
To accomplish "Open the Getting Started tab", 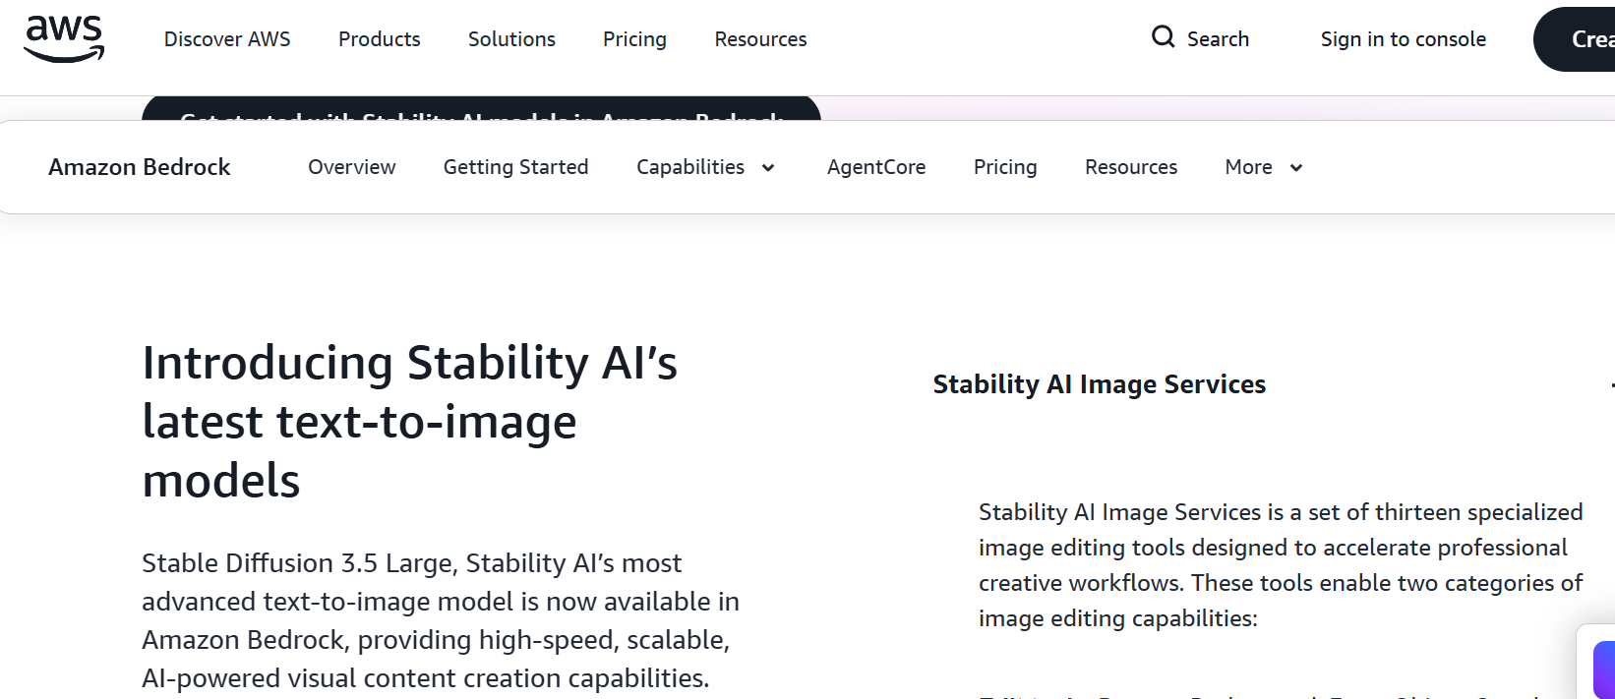I will (515, 167).
